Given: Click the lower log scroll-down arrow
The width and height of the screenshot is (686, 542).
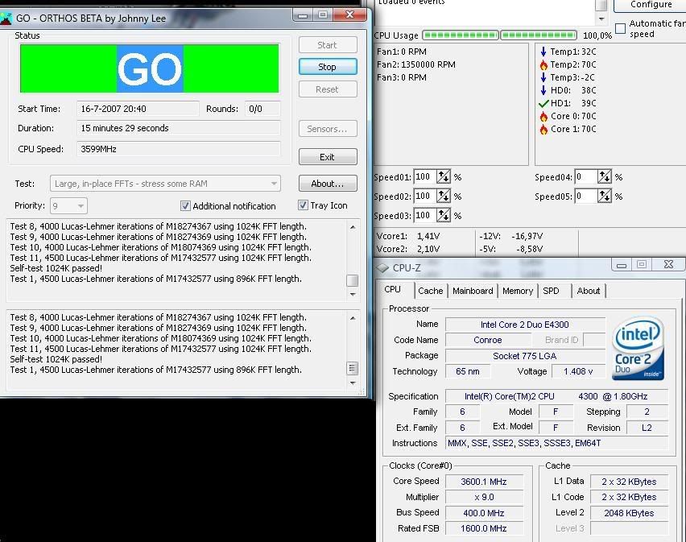Looking at the screenshot, I should pyautogui.click(x=353, y=383).
